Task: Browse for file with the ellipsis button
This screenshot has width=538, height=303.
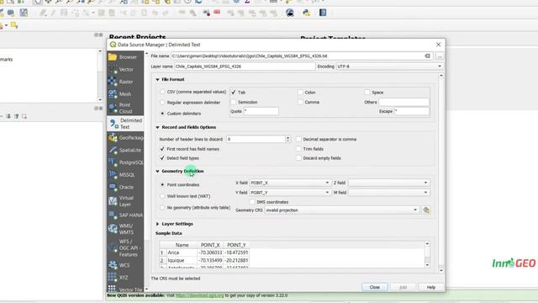Action: click(440, 56)
